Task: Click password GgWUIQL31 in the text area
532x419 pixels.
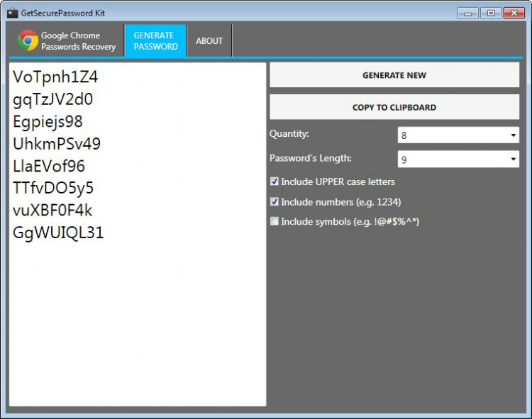Action: click(x=58, y=233)
